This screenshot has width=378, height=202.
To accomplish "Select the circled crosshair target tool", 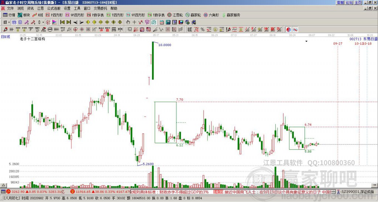I will click(75, 29).
